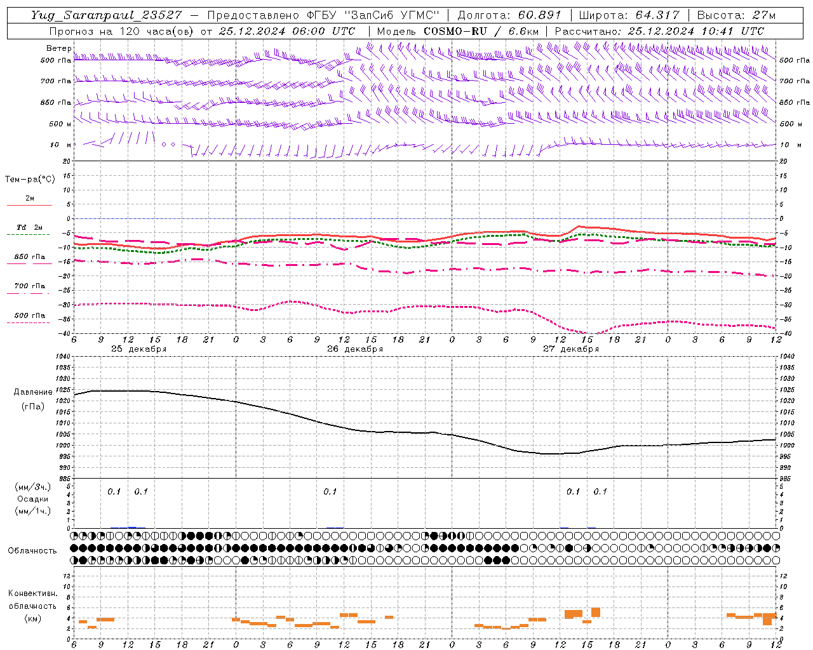
Task: Click the Облачность section label
Action: tap(32, 550)
